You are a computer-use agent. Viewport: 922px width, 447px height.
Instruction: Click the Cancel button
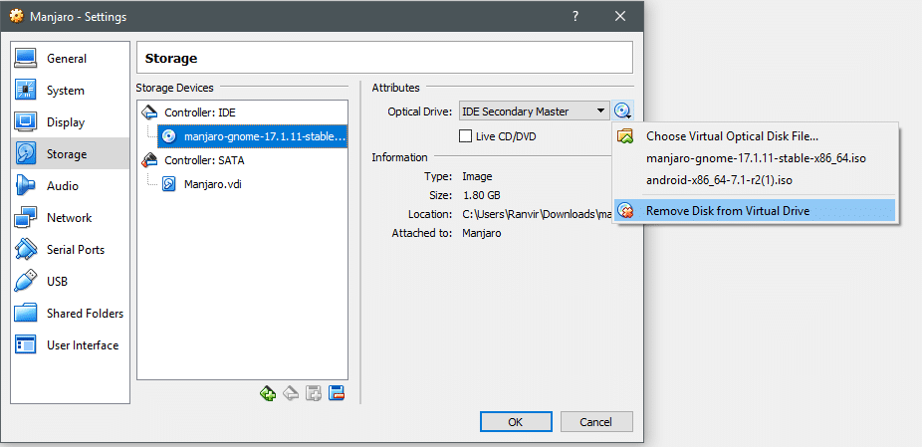tap(596, 422)
